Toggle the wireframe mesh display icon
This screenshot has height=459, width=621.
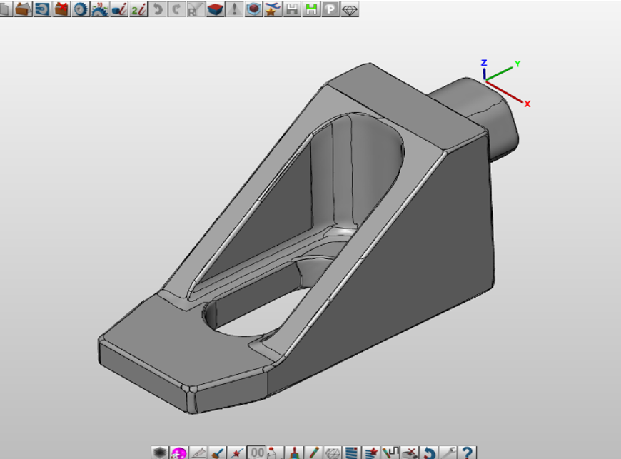[x=333, y=452]
